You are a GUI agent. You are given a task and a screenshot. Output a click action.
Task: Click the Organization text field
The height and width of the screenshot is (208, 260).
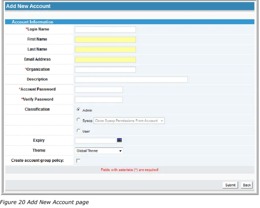click(x=105, y=69)
